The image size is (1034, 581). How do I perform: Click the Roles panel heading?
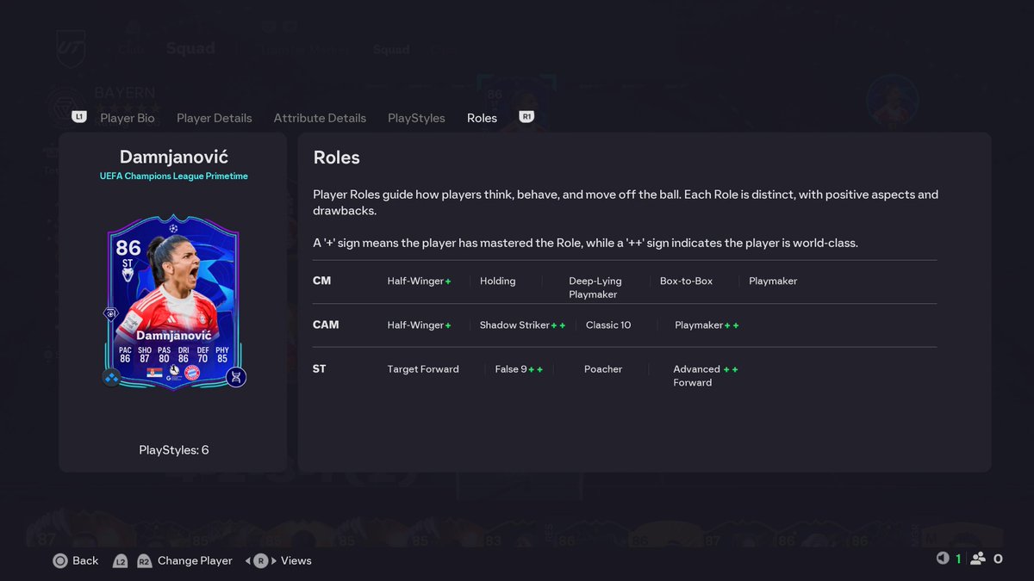coord(337,158)
